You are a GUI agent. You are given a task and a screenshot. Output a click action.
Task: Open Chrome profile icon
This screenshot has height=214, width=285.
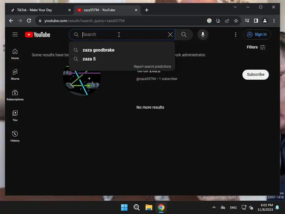tap(265, 21)
